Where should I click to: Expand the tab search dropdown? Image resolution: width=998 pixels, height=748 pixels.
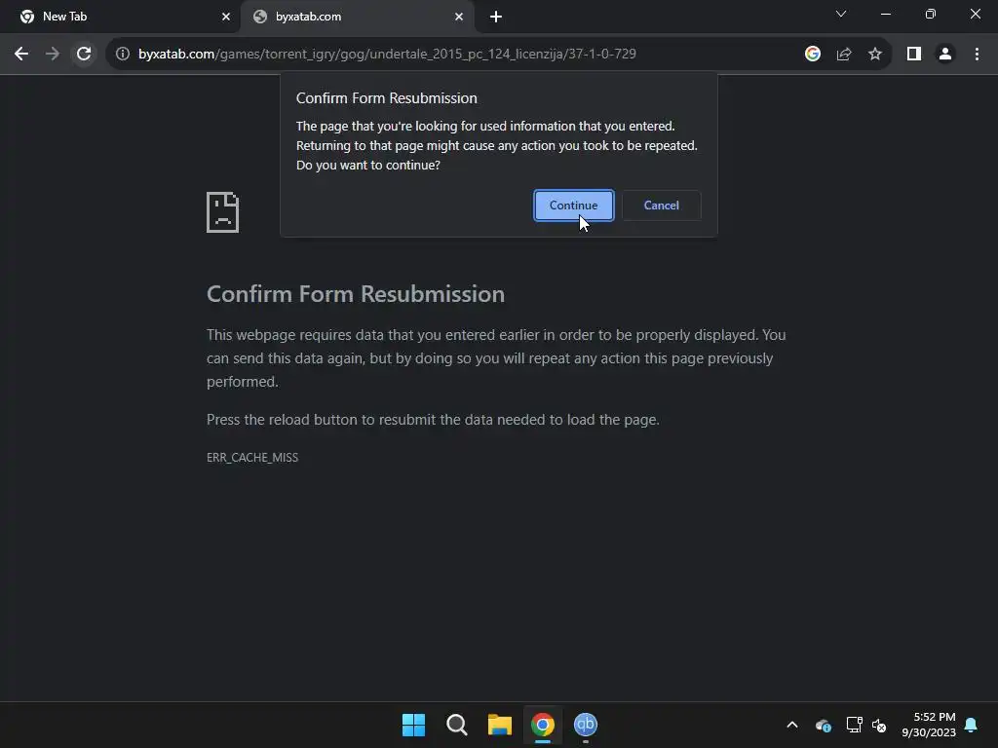[841, 14]
